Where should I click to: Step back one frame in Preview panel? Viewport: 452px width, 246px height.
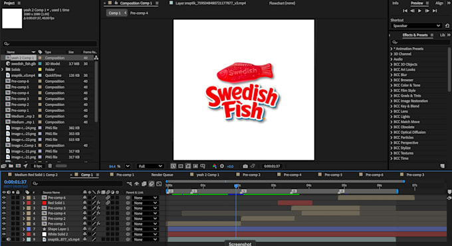coord(412,11)
